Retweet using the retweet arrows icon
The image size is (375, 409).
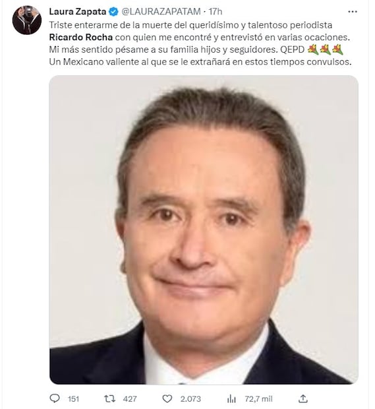click(x=109, y=398)
